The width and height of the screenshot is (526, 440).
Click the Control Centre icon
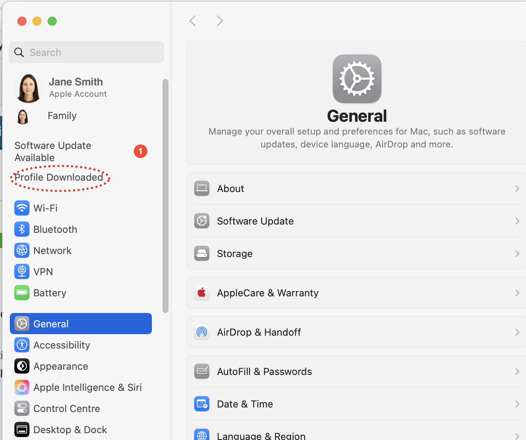pos(22,409)
